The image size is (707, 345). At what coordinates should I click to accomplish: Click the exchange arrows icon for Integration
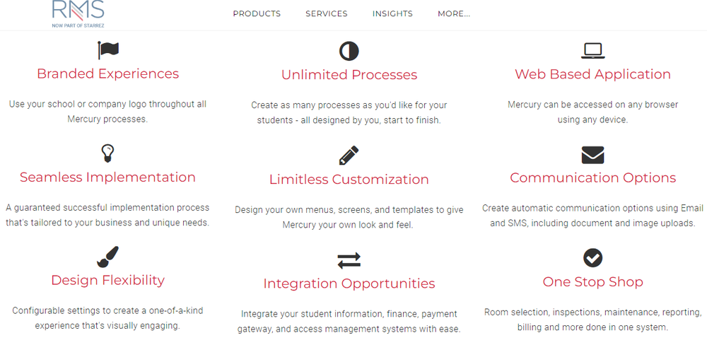tap(349, 260)
